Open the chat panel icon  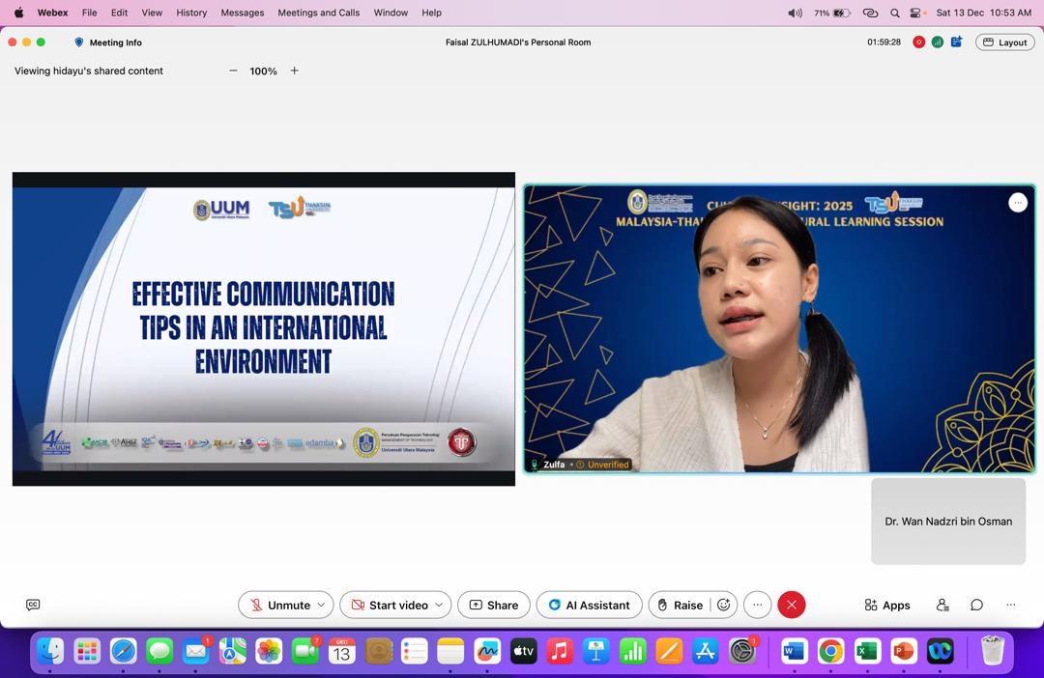pos(976,605)
